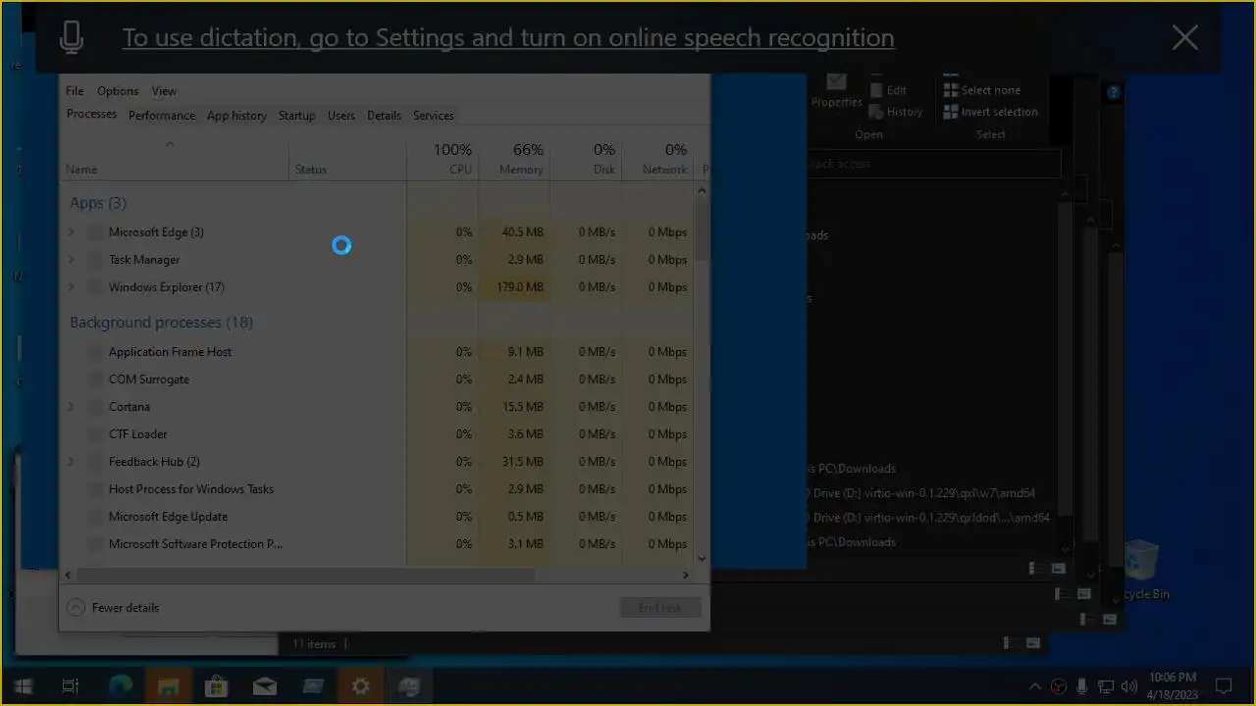Expand the Windows Explorer (17) group
This screenshot has height=706, width=1256.
click(71, 287)
